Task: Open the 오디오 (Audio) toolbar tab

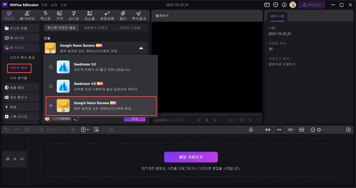Action: (x=74, y=16)
